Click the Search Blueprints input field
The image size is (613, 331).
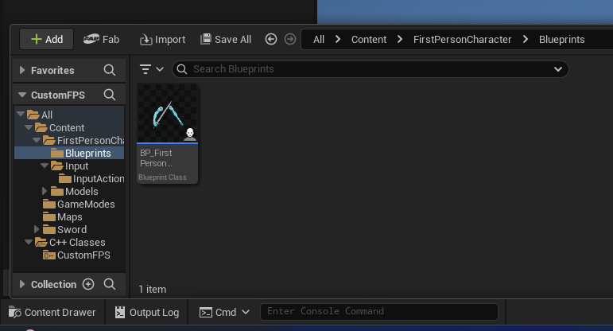coord(366,69)
